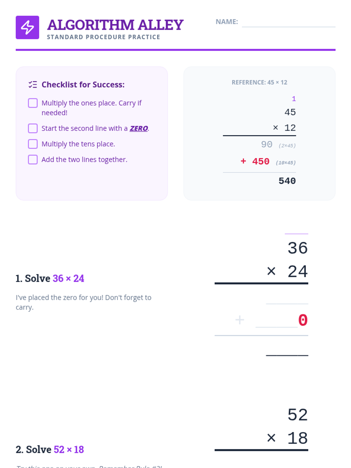Viewport: 351px width, 468px height.
Task: Click the NAME input line
Action: pos(289,22)
